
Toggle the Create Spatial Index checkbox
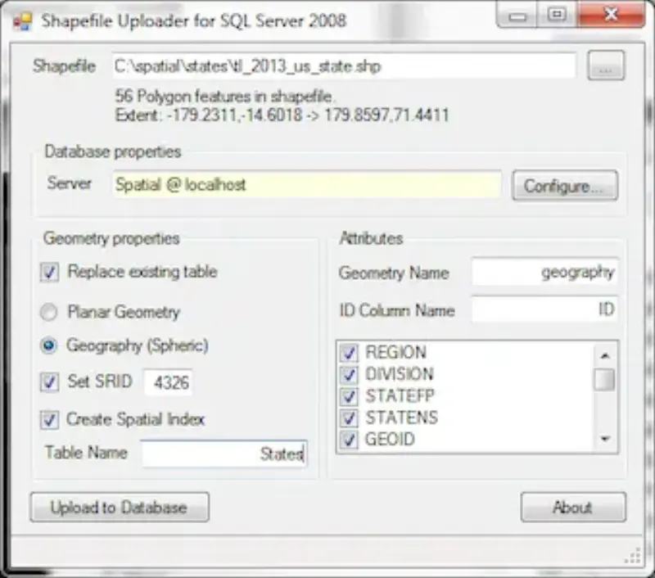point(49,419)
